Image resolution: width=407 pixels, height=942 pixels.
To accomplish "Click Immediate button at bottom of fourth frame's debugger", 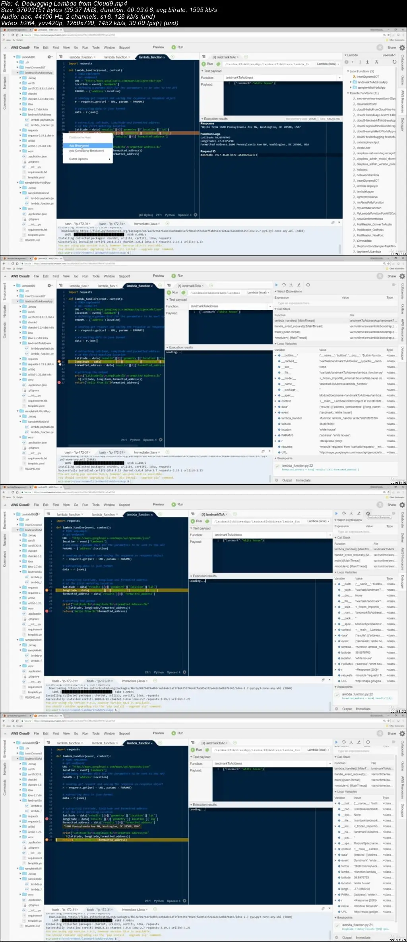I will [363, 938].
